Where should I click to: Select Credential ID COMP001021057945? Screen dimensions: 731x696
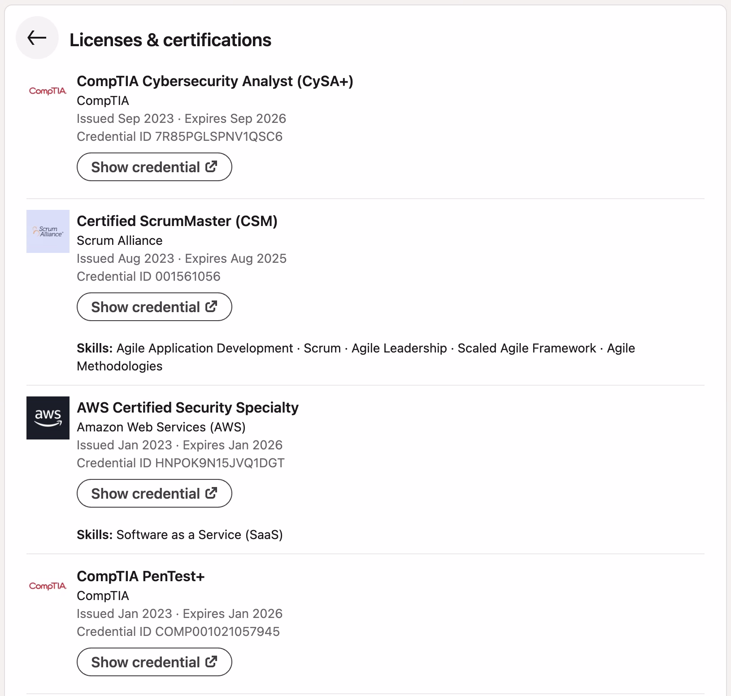point(178,631)
